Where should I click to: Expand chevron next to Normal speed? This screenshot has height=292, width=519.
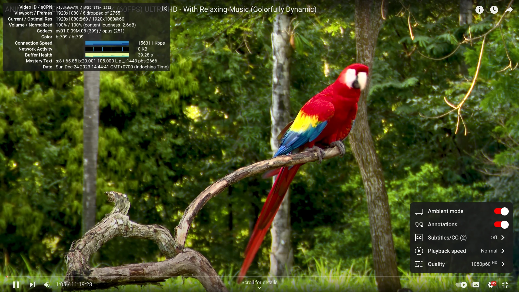point(503,251)
